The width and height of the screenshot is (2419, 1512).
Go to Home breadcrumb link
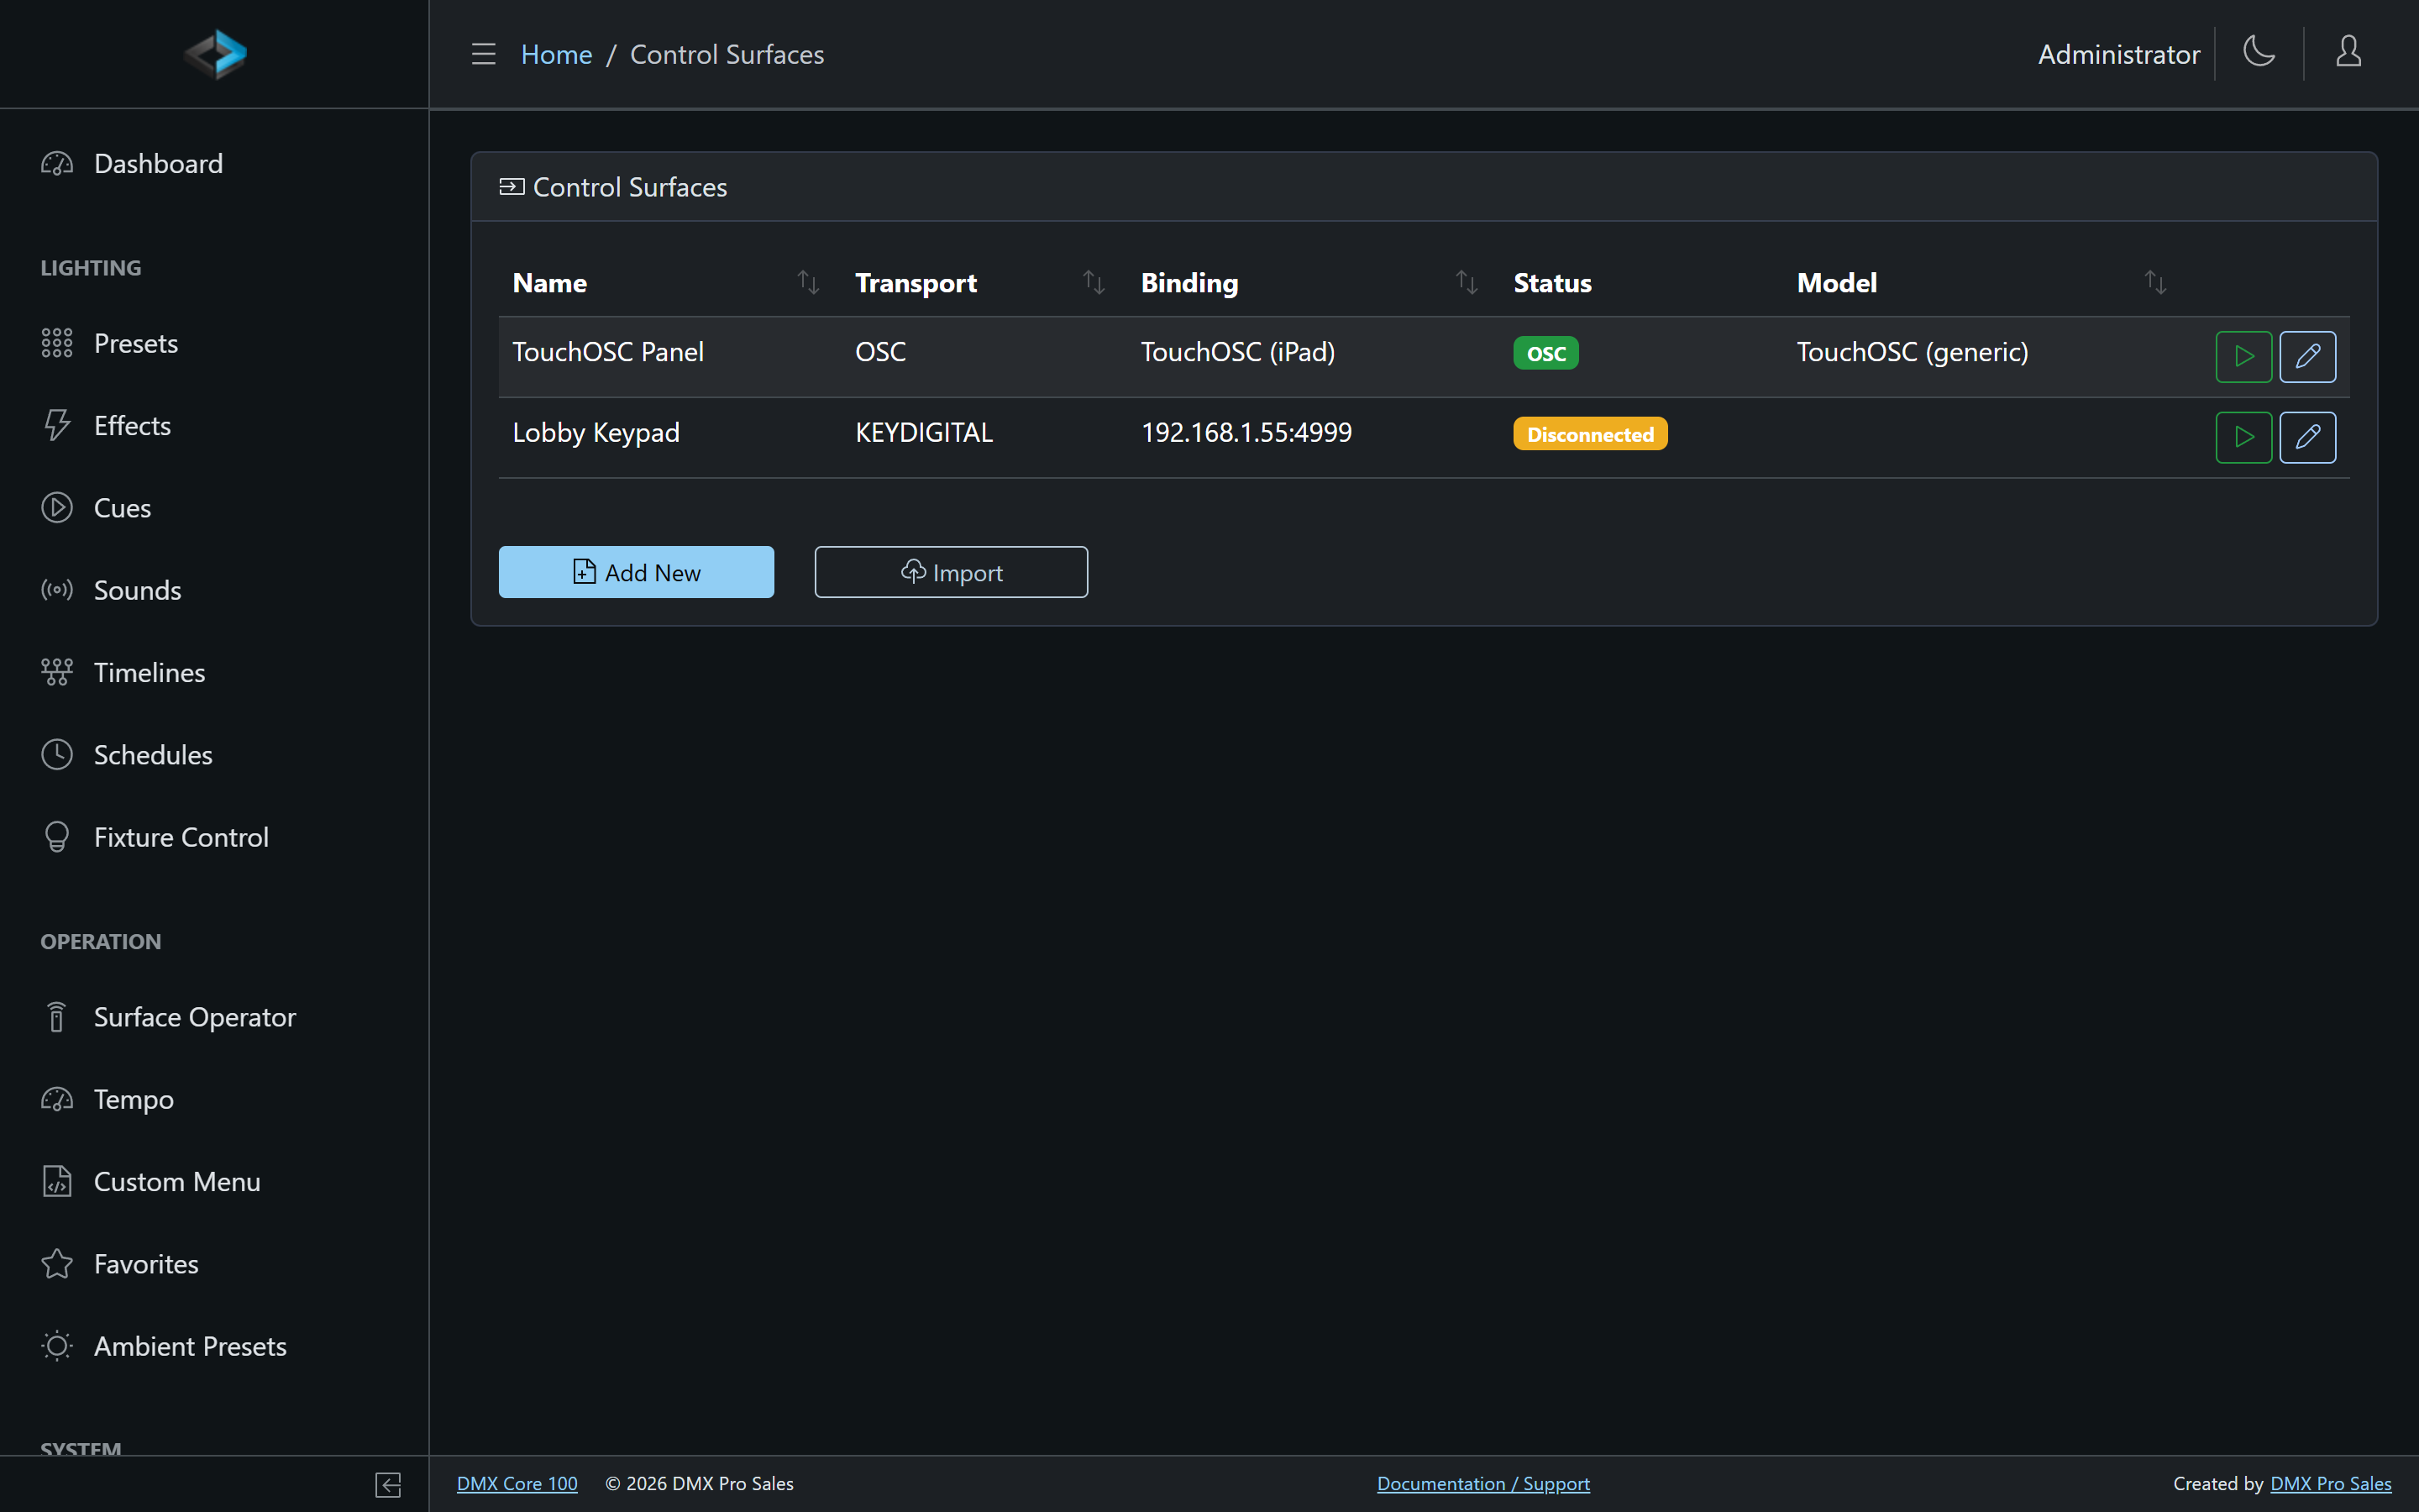click(556, 54)
